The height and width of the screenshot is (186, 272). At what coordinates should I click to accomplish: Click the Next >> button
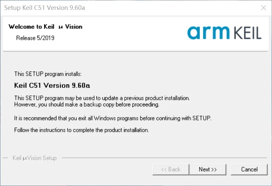[x=208, y=169]
